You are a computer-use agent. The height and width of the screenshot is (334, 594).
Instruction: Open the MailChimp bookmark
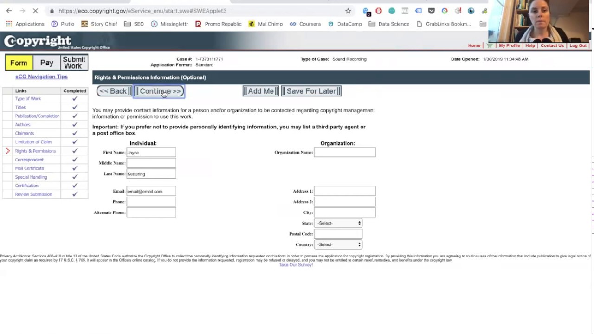[265, 24]
